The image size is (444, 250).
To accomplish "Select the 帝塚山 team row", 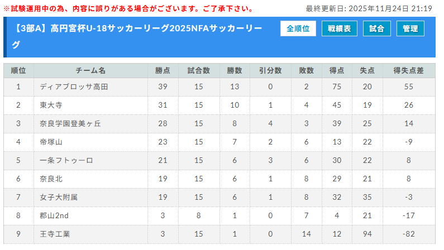I will [x=51, y=142].
